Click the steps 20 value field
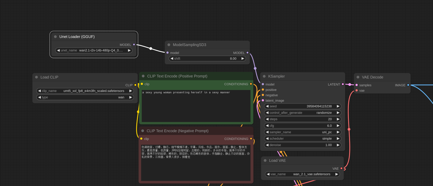 point(303,119)
